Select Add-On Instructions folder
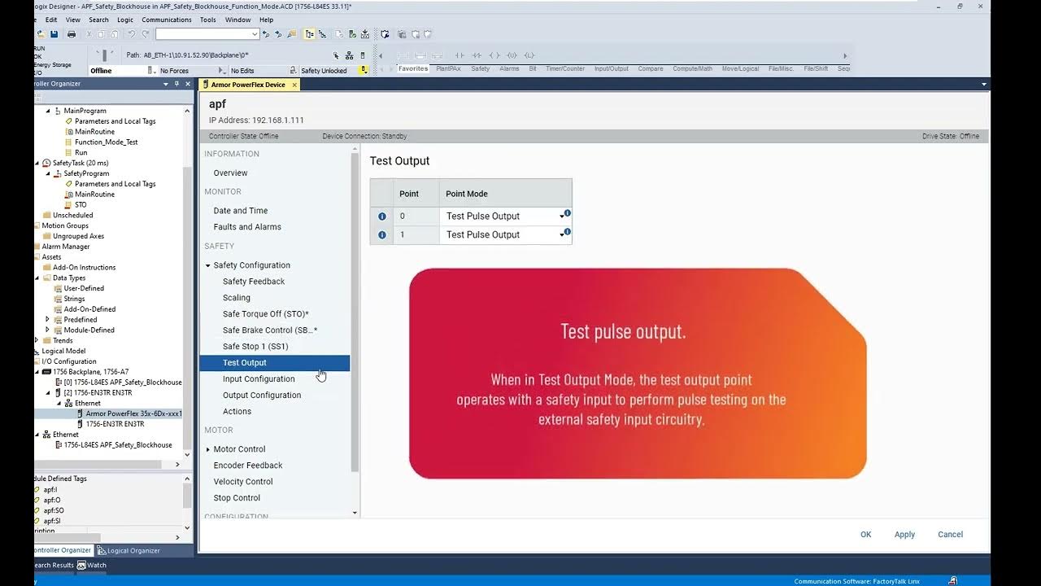This screenshot has width=1041, height=586. point(84,267)
